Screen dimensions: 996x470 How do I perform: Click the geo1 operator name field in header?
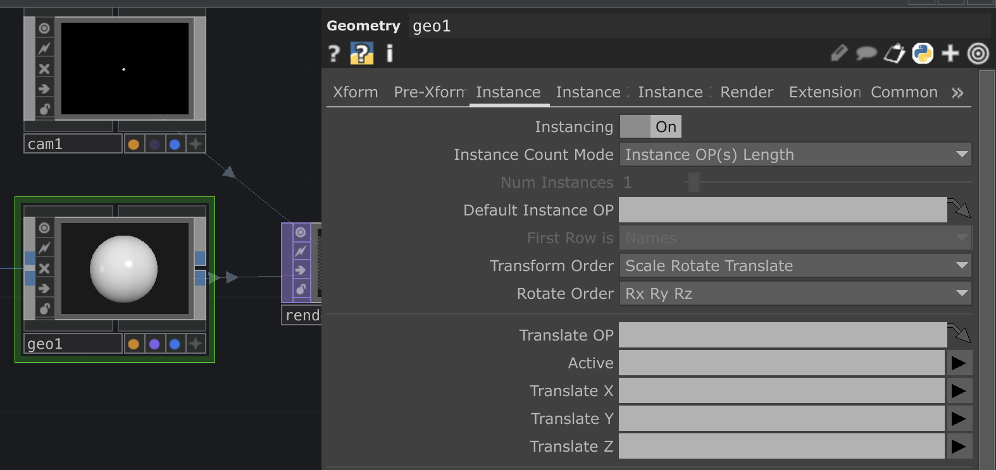(x=699, y=26)
